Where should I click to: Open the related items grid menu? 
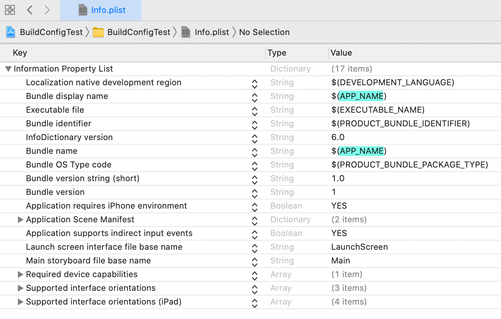click(x=10, y=10)
